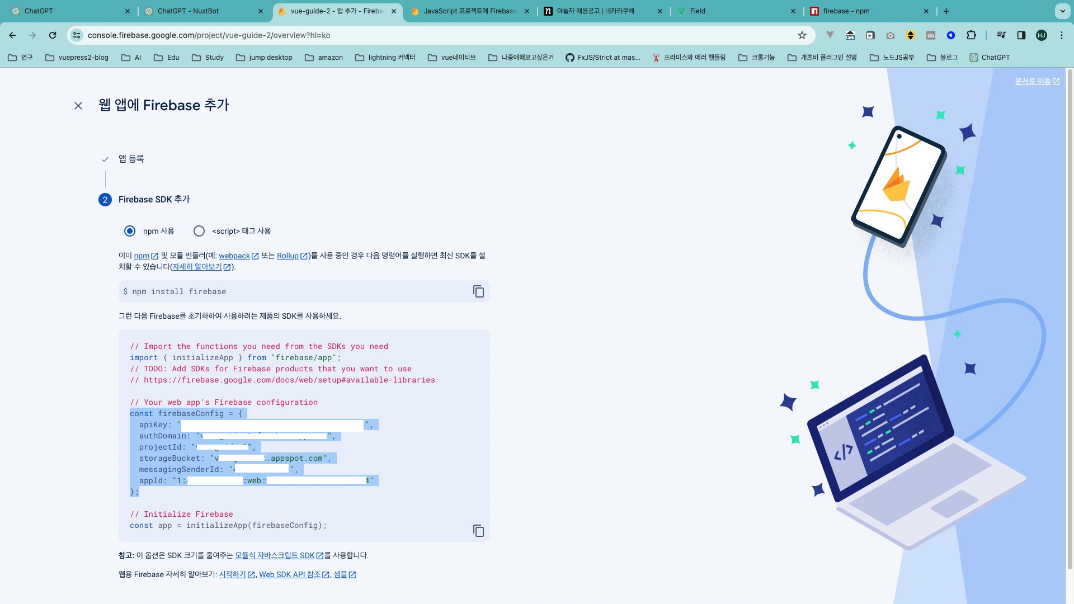Screen dimensions: 1074x604
Task: Bookmark this page with the star icon
Action: (802, 35)
